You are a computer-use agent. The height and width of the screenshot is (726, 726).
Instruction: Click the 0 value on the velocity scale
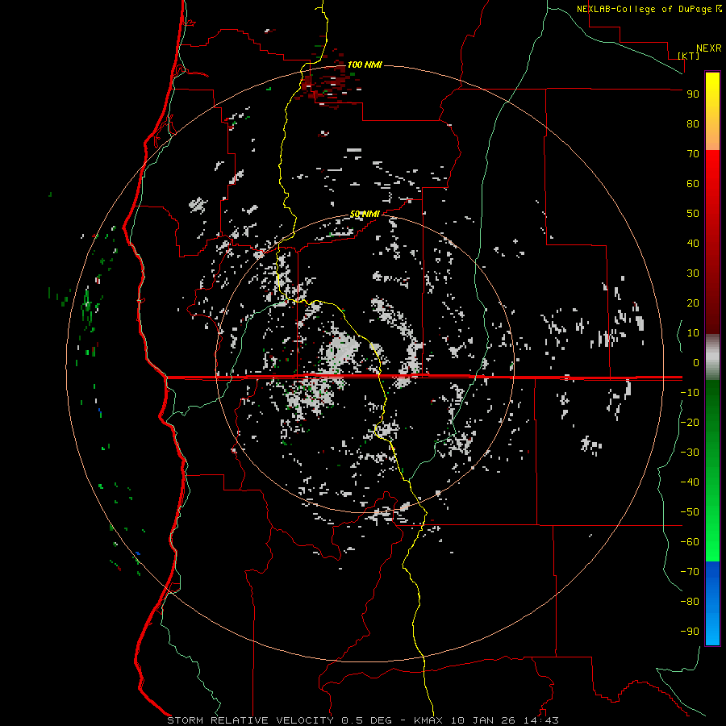tap(696, 363)
